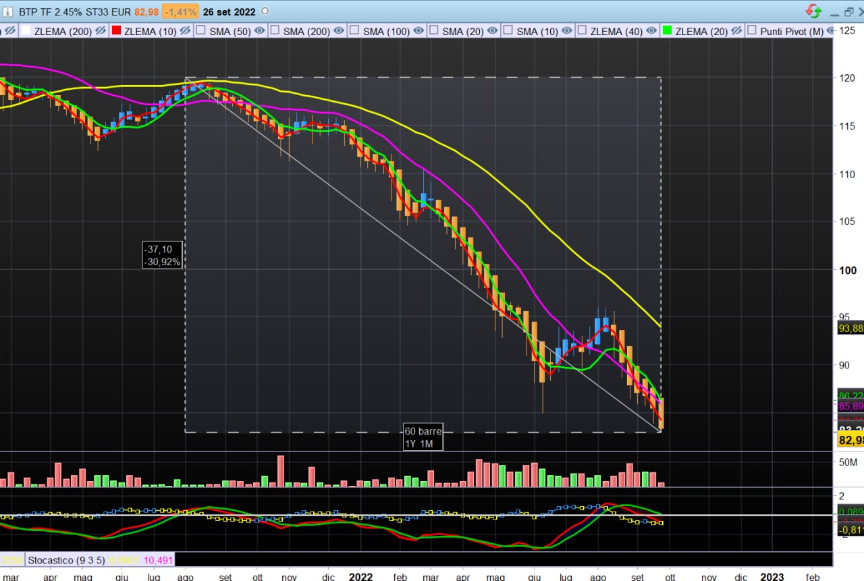864x581 pixels.
Task: Click eye icon next to SMA (200)
Action: pos(339,31)
